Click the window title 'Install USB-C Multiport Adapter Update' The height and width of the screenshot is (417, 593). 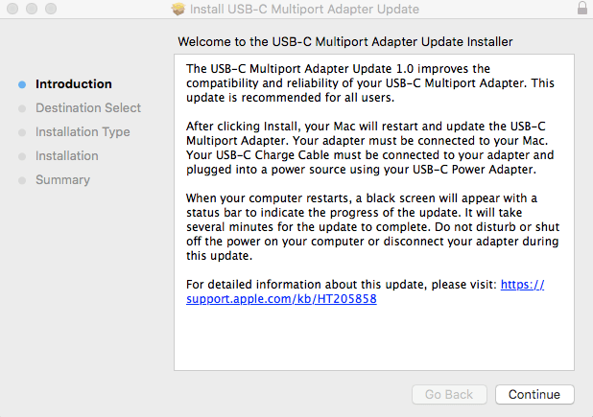(304, 9)
